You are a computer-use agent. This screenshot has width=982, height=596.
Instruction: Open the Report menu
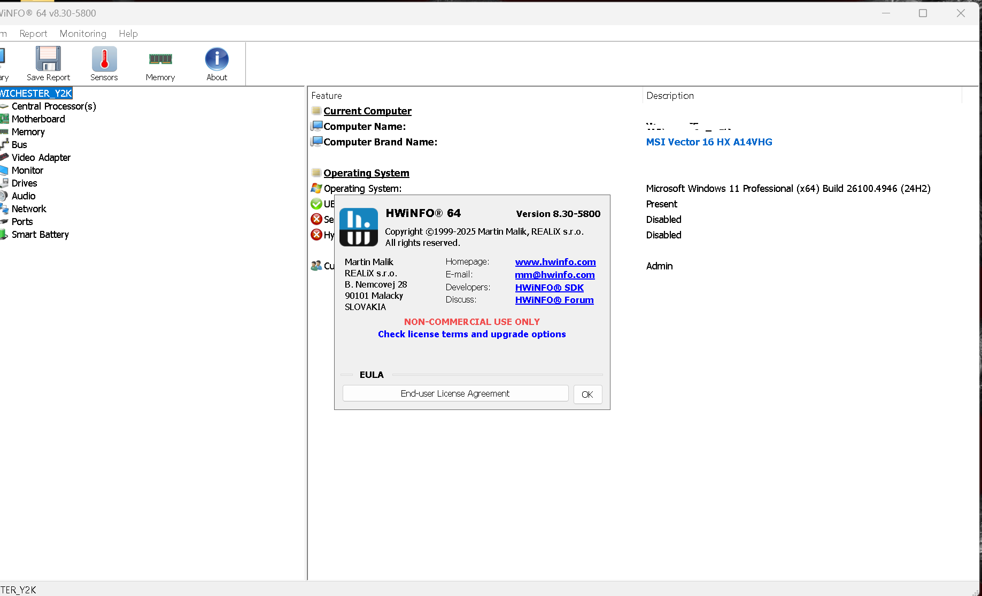pos(33,34)
